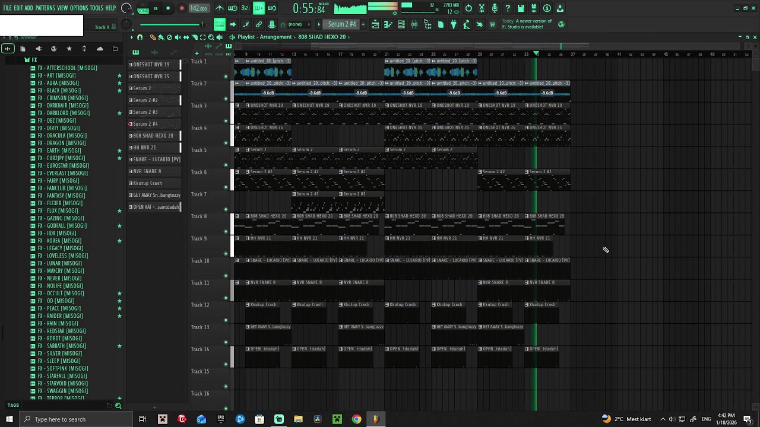Click the 142.000 tempo field
This screenshot has height=427, width=760.
(198, 8)
